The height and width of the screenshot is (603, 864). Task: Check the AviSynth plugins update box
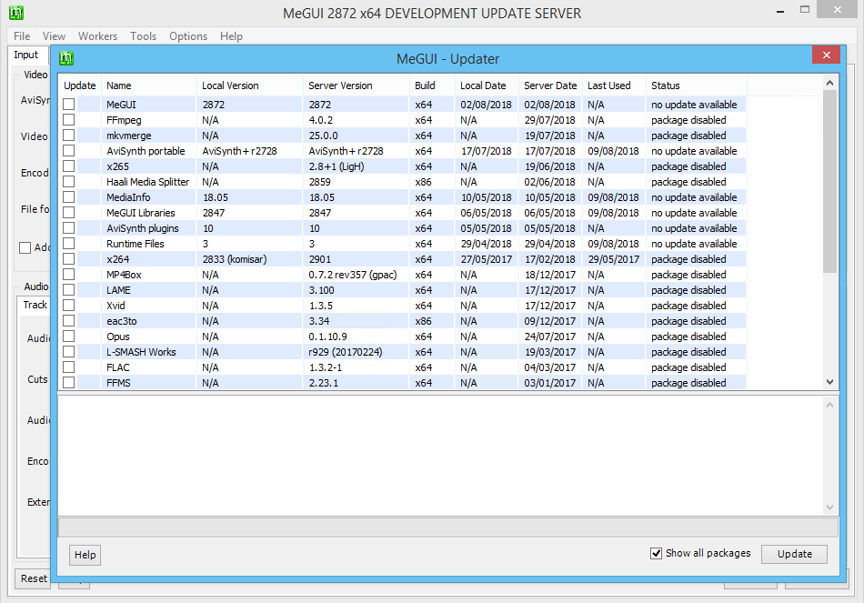[69, 227]
